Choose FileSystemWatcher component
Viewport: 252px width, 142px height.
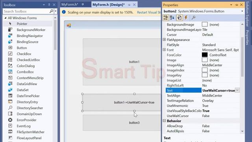click(x=27, y=132)
